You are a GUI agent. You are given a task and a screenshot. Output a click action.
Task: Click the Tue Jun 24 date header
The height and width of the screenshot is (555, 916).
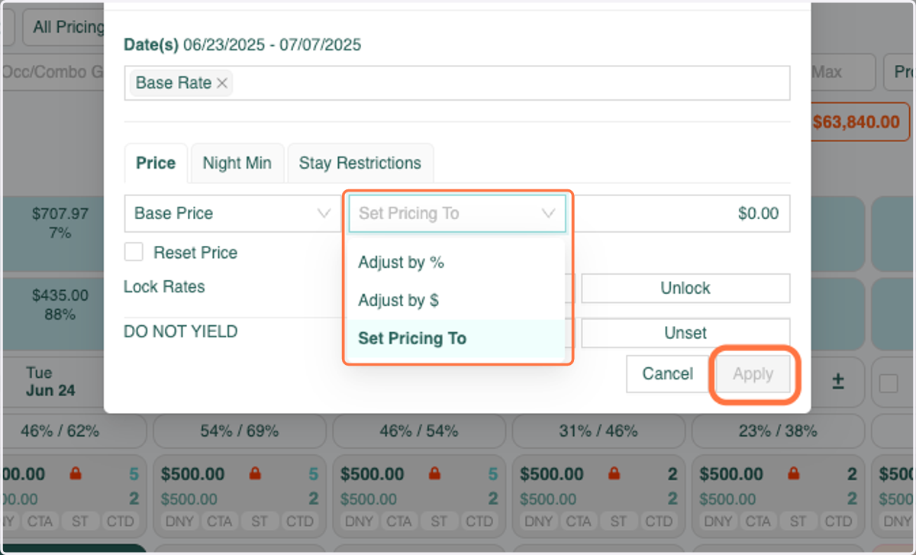(50, 382)
